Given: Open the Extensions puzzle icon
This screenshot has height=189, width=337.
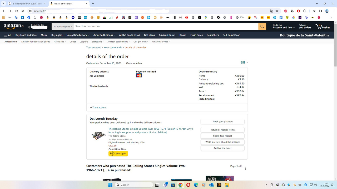Looking at the screenshot, I should click(x=305, y=11).
